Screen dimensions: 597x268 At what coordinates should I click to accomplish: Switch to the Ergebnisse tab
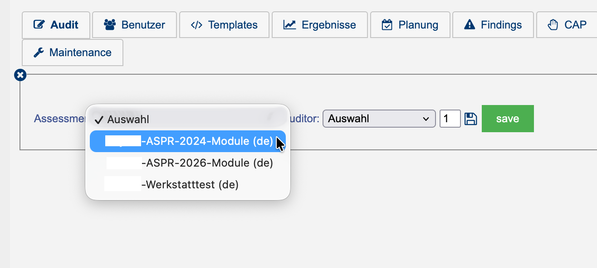(x=320, y=25)
